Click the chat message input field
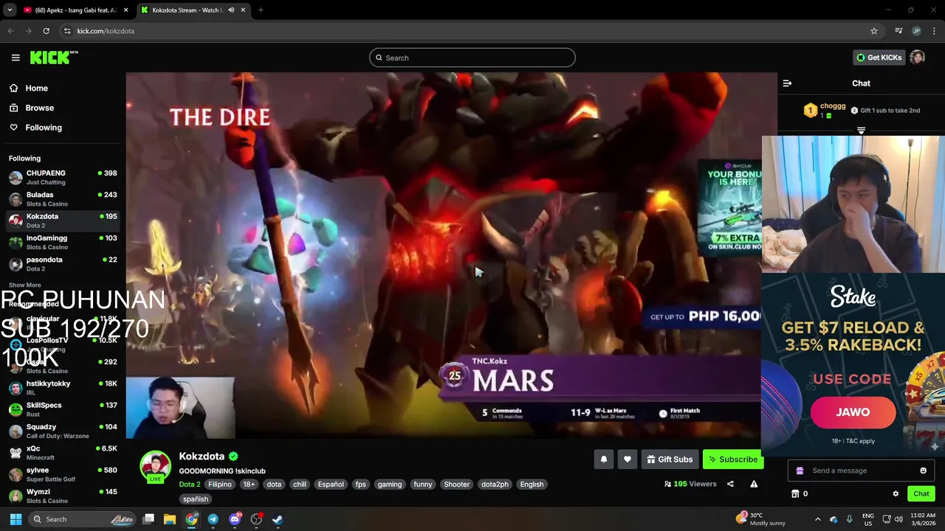The width and height of the screenshot is (945, 531). click(x=861, y=471)
